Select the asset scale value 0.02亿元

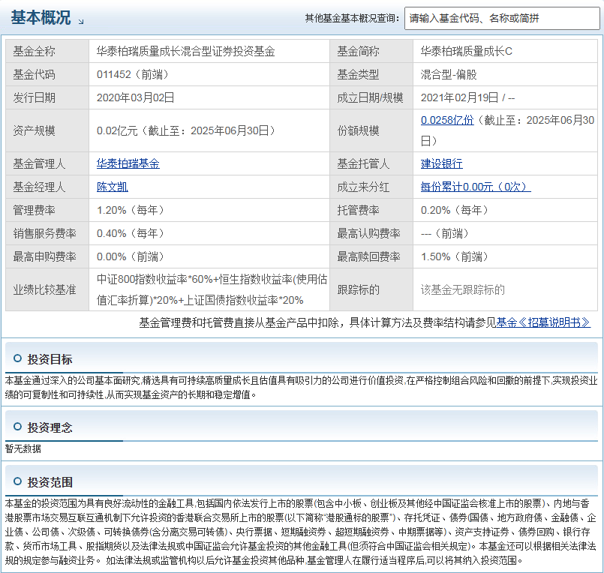coord(117,130)
